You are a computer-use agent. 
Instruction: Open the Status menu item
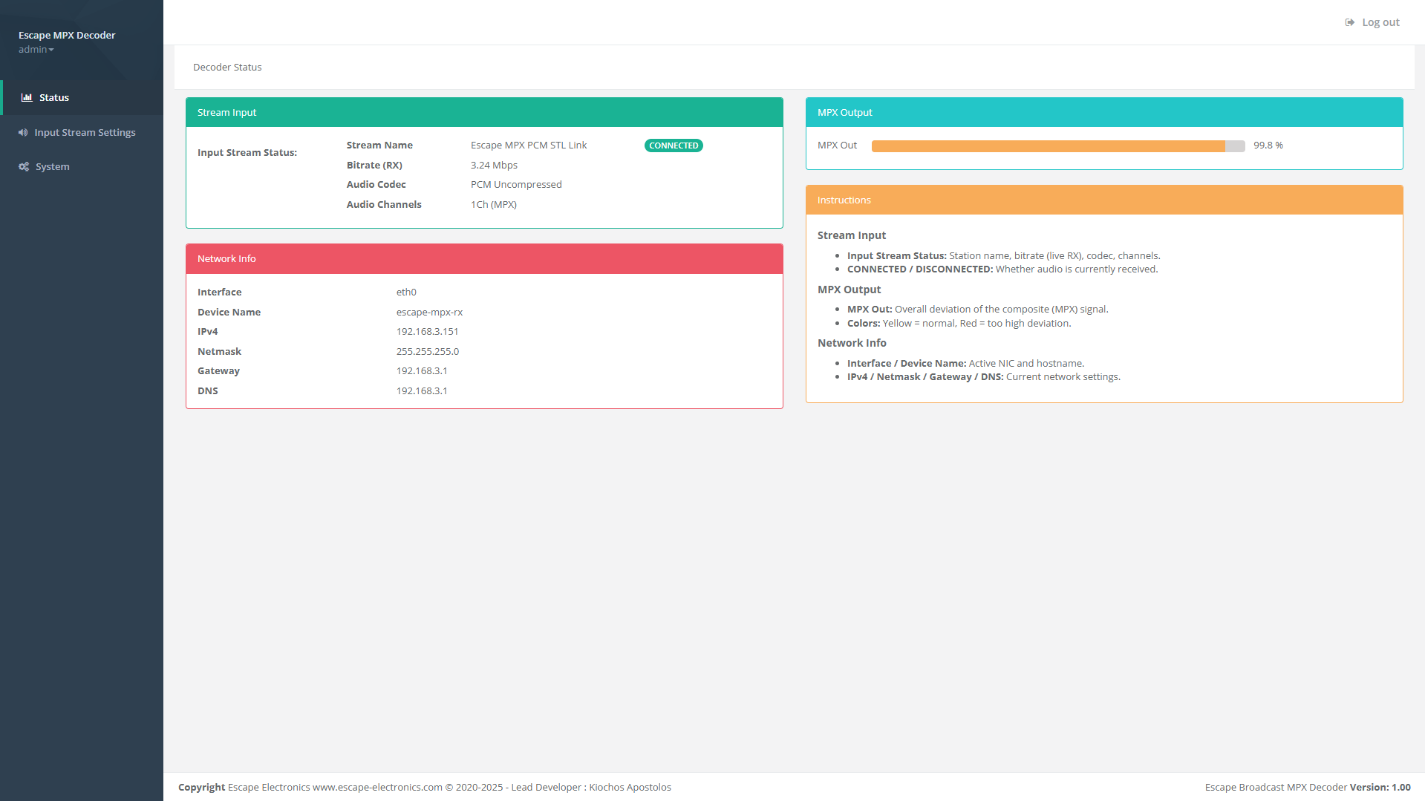coord(53,97)
